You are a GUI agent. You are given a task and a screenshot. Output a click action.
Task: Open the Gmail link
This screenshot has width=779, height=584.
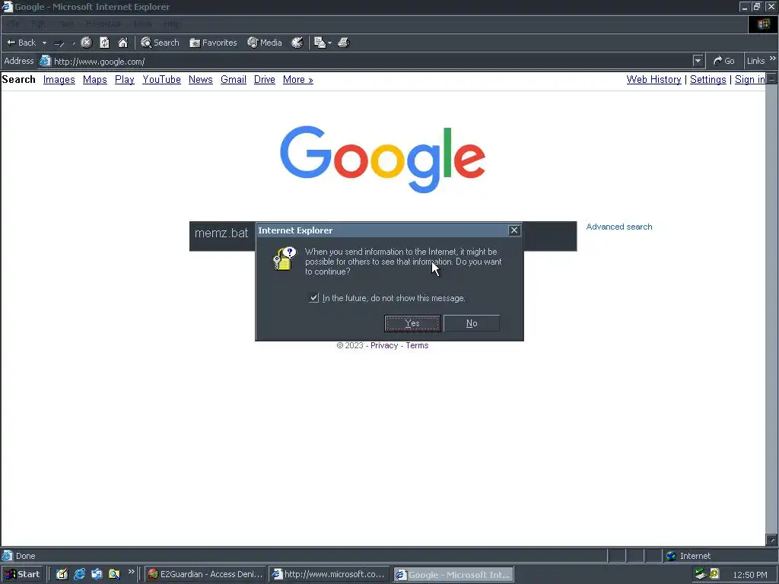pos(234,79)
